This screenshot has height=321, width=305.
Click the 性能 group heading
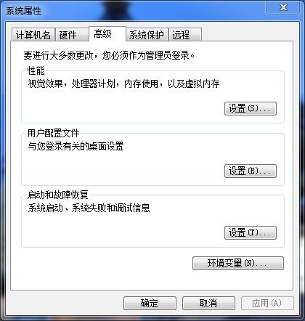tap(36, 71)
